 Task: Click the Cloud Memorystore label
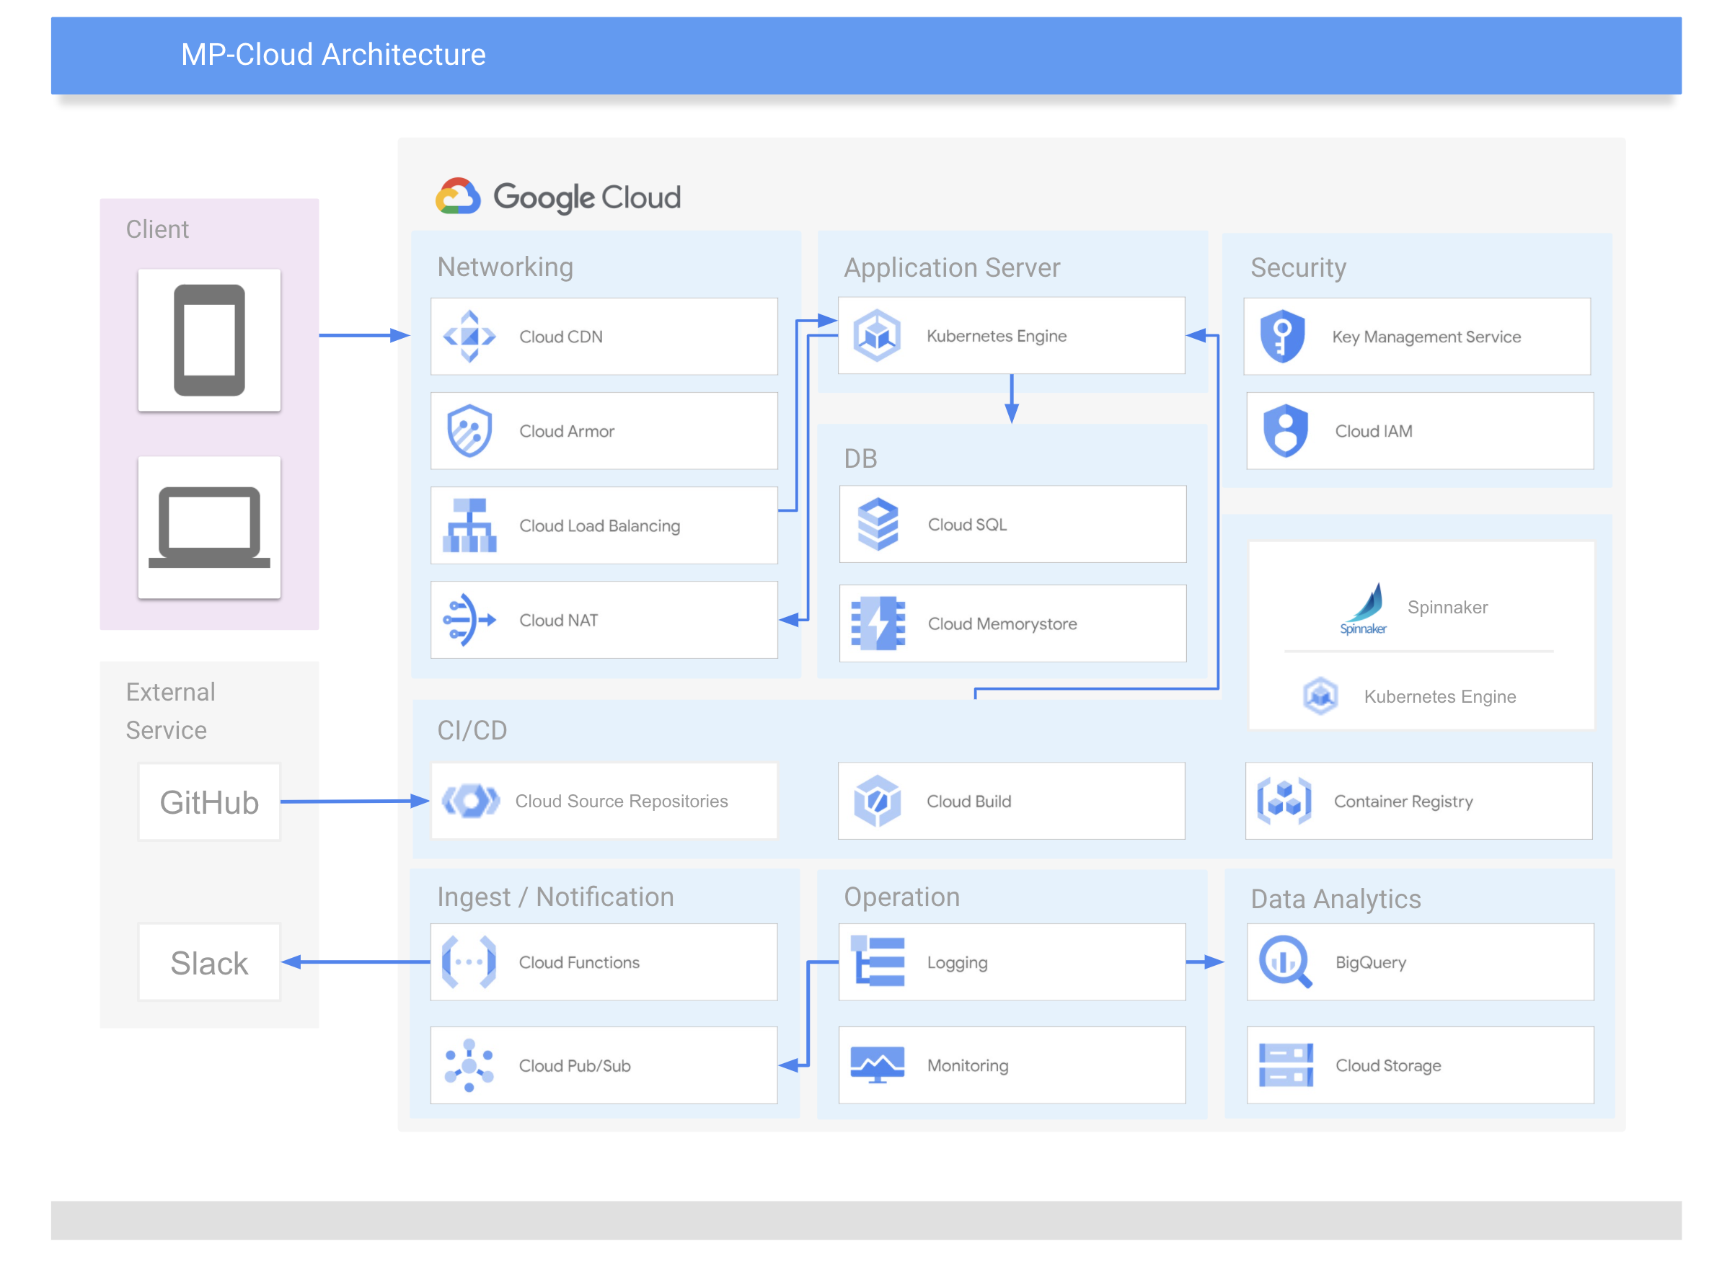coord(1002,623)
